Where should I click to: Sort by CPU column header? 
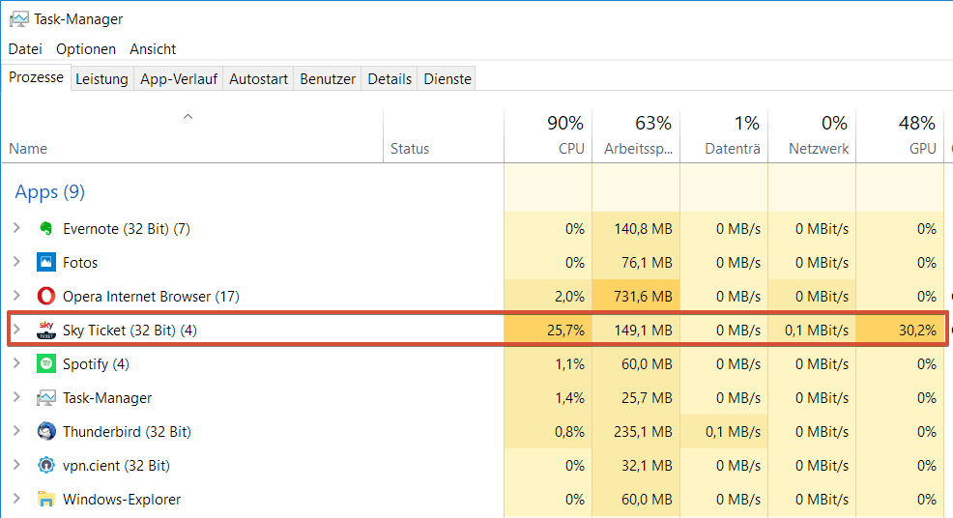tap(548, 136)
